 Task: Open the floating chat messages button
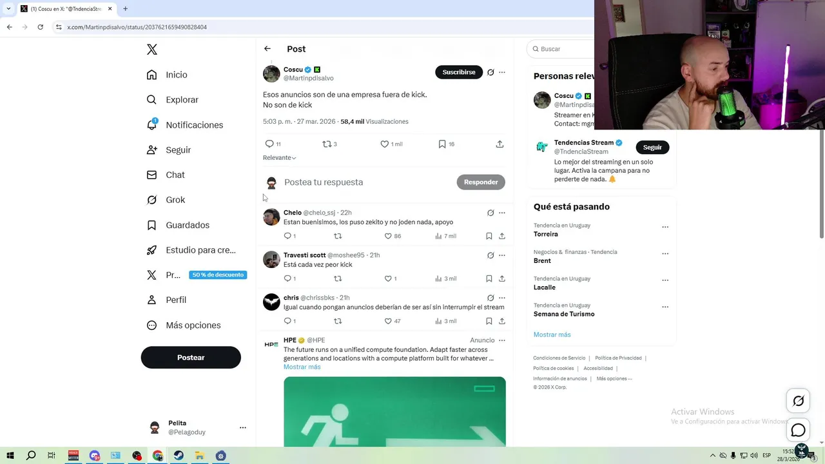point(798,430)
